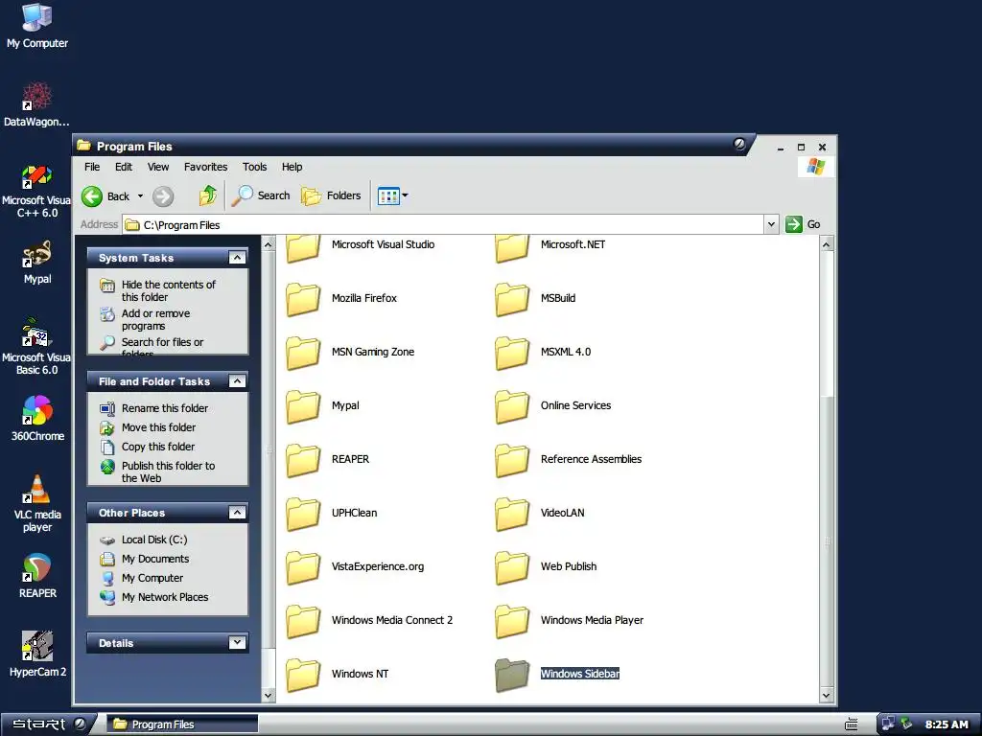Click Add or remove programs link
982x736 pixels.
[155, 319]
